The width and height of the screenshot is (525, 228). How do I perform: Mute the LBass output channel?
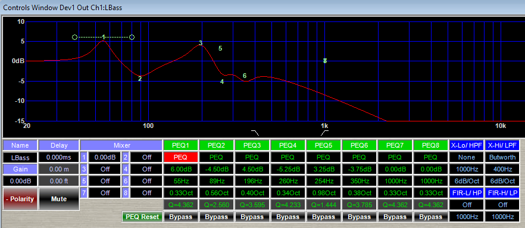pos(59,199)
